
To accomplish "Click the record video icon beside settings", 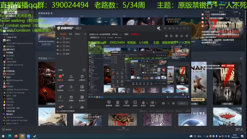I will click(x=163, y=103).
